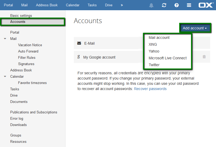Image resolution: width=216 pixels, height=147 pixels.
Task: Pick Twitter in the add account menu
Action: [154, 65]
